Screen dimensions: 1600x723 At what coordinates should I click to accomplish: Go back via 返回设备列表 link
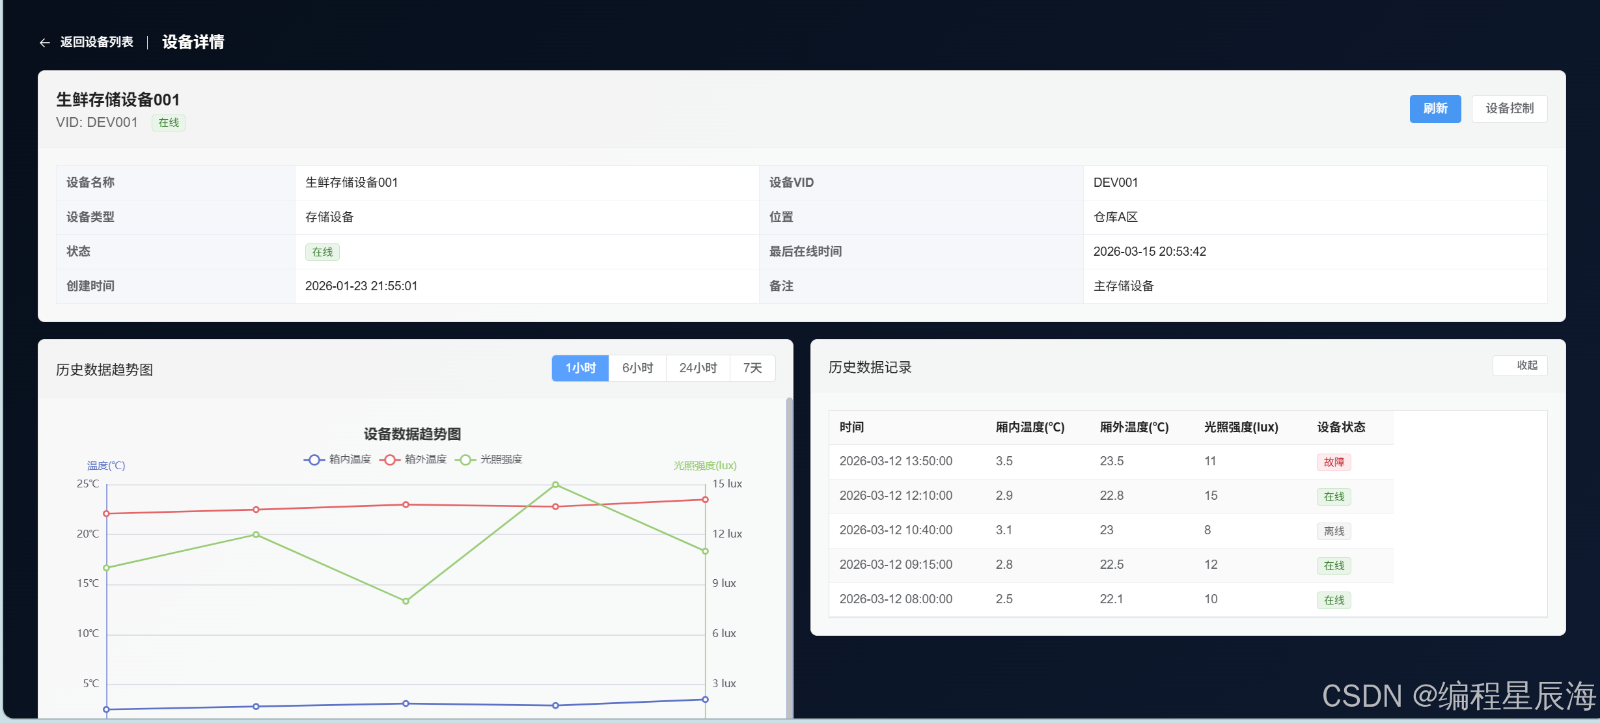tap(96, 42)
